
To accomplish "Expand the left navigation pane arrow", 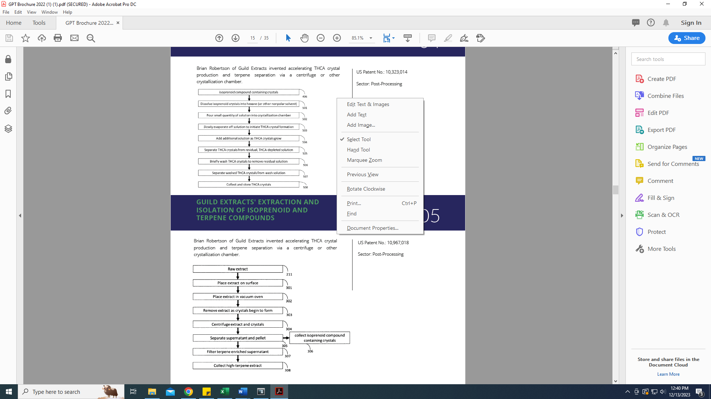I will [20, 215].
